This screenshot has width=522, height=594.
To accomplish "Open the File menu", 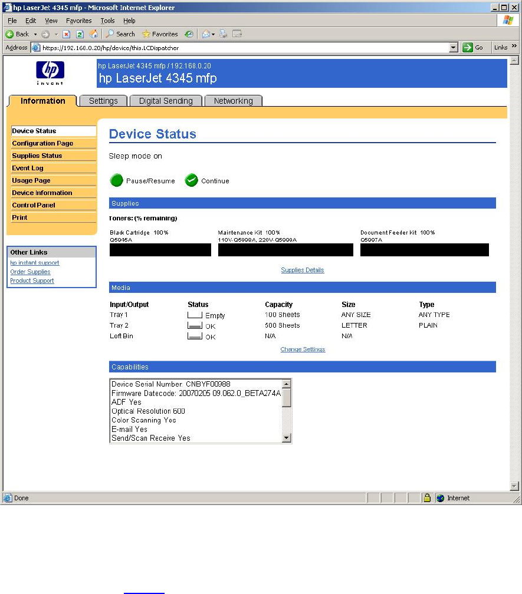I will 12,21.
